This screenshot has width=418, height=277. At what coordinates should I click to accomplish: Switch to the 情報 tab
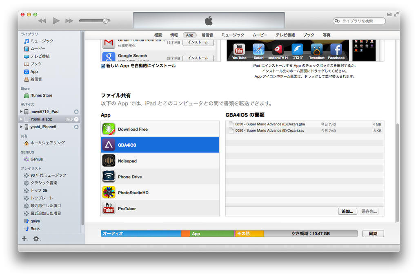[174, 35]
